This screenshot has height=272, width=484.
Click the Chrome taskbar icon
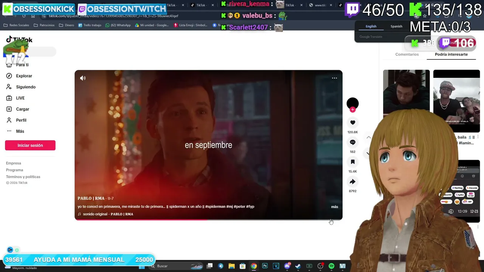coord(254,266)
